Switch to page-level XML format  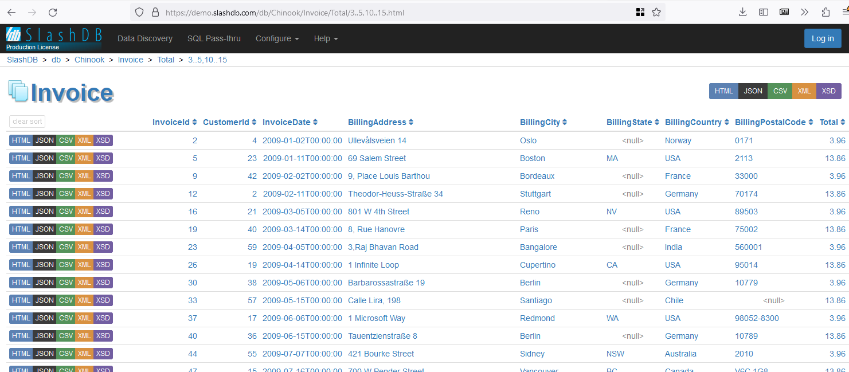(x=804, y=91)
